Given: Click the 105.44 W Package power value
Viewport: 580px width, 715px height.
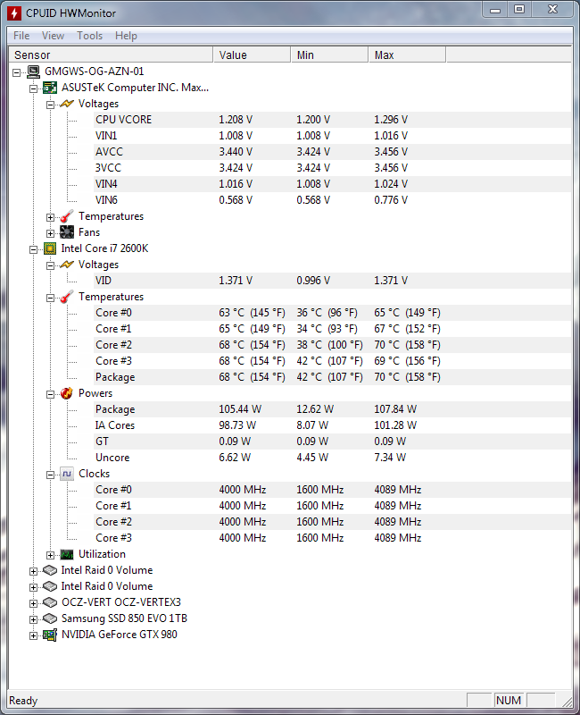Looking at the screenshot, I should [x=240, y=409].
